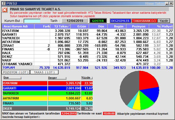Select the VAKIF row in the table
175x120 pixels.
pos(87,60)
